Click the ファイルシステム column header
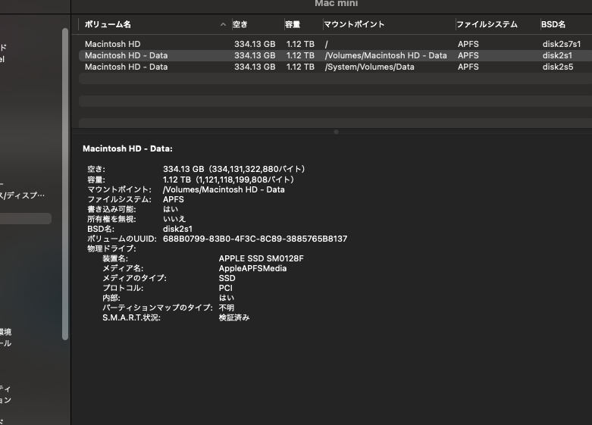 tap(487, 25)
